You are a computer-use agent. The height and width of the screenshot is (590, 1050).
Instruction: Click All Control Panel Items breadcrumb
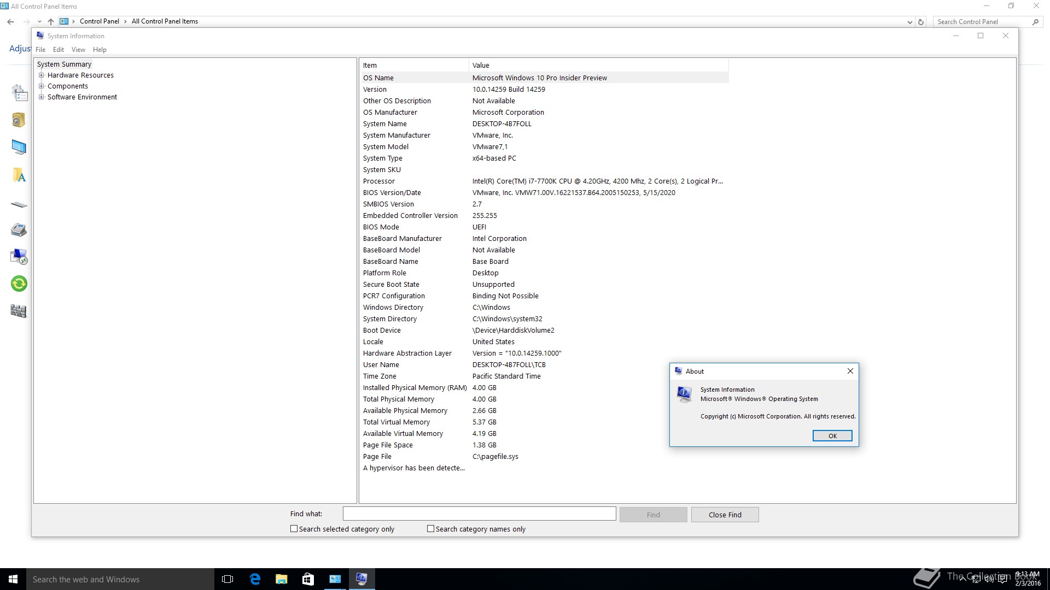[165, 22]
